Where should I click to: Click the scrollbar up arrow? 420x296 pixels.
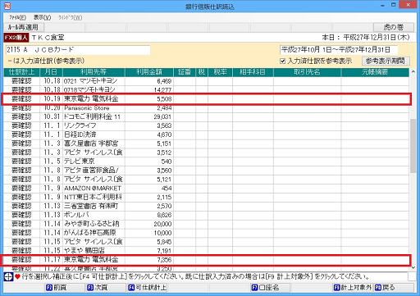click(x=413, y=72)
